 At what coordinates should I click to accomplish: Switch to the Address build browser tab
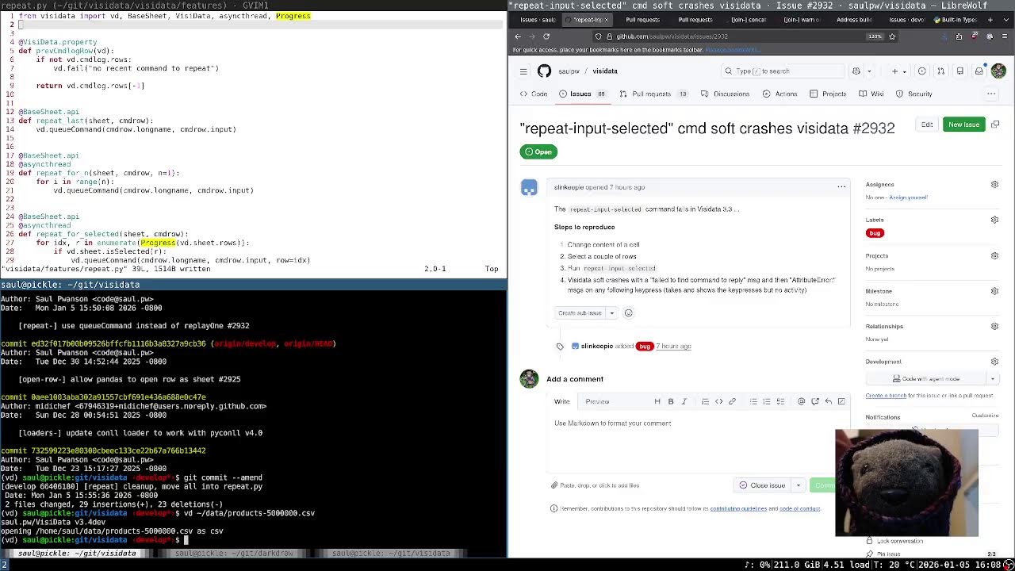point(853,19)
